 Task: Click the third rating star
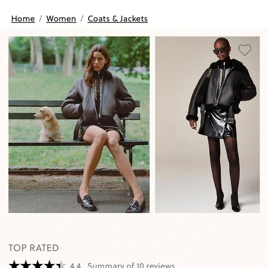tap(37, 265)
